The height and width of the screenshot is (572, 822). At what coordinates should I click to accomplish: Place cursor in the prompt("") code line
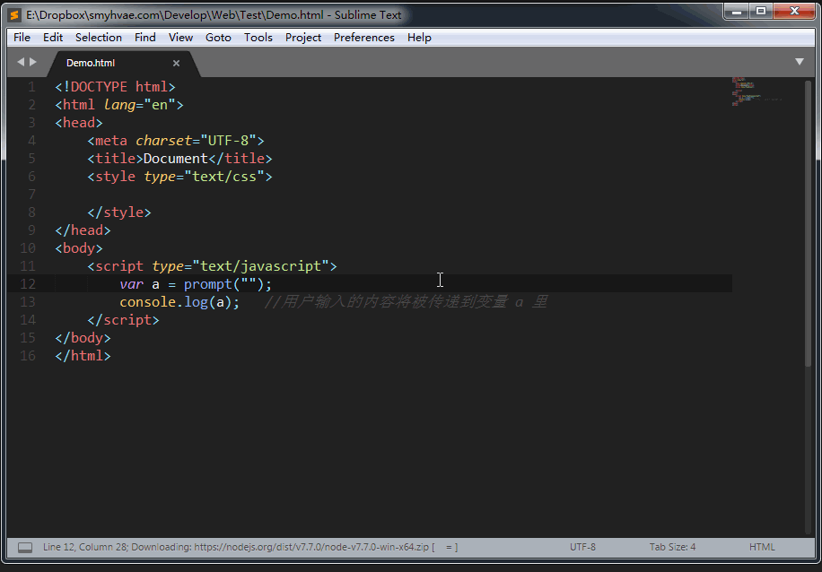click(x=196, y=284)
